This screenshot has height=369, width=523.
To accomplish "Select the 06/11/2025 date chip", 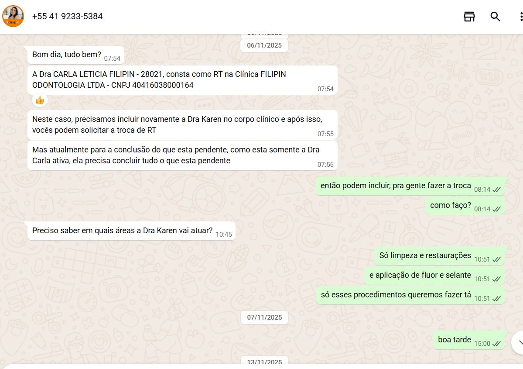I will point(264,45).
